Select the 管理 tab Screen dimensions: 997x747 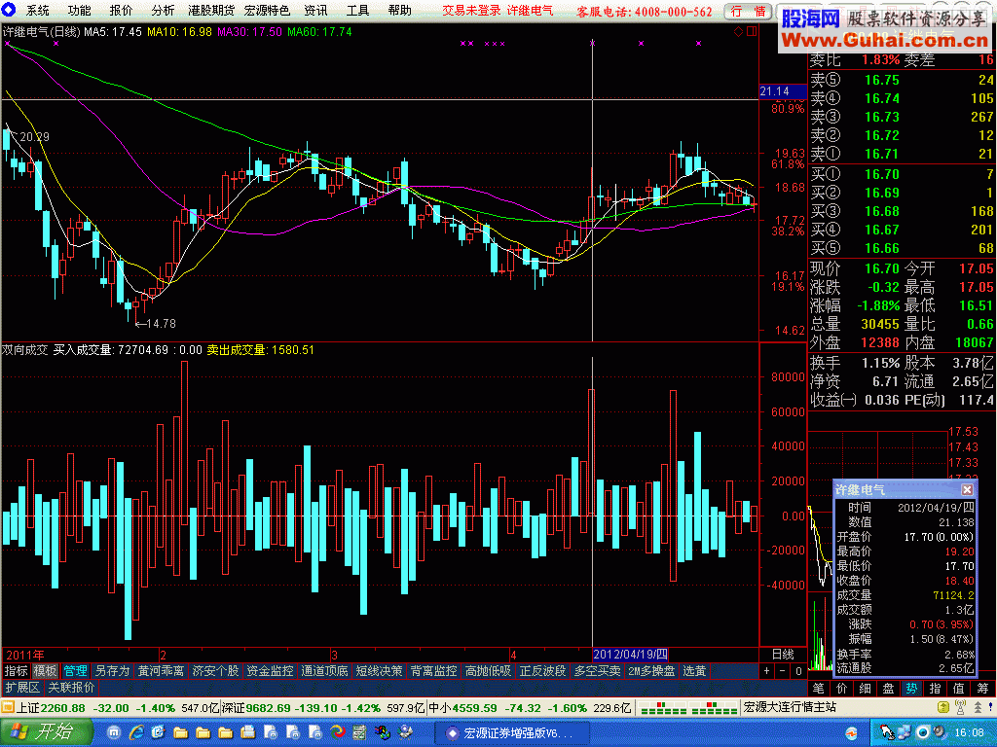click(75, 671)
